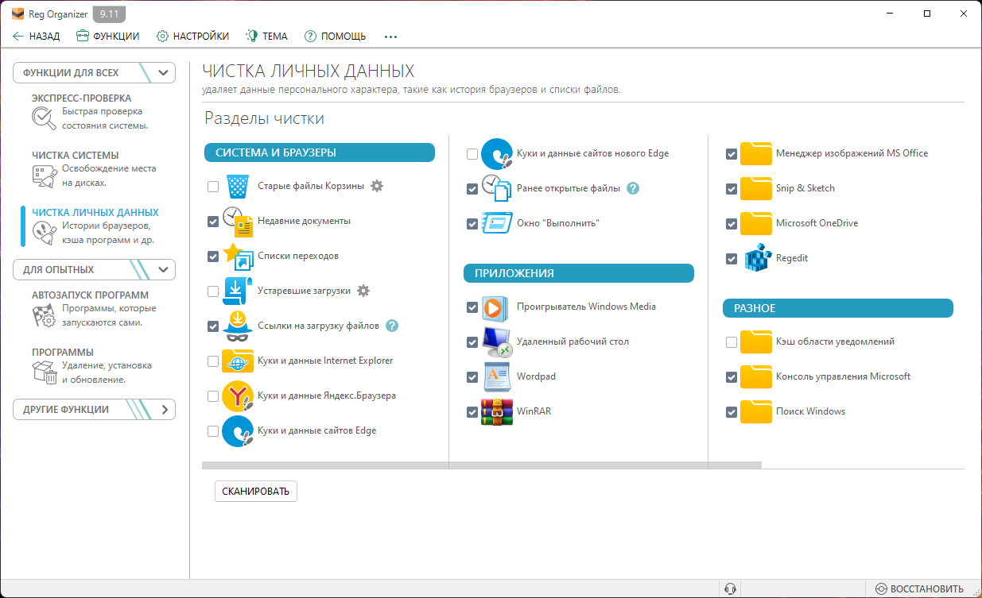Click the Разное section header
Viewport: 982px width, 598px height.
coord(838,308)
